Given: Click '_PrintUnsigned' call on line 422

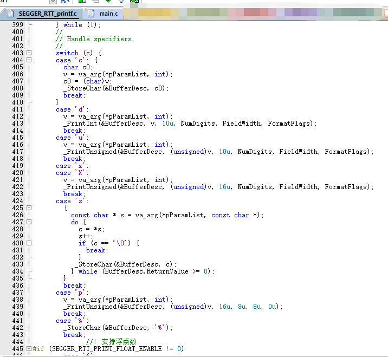Looking at the screenshot, I should (x=90, y=187).
